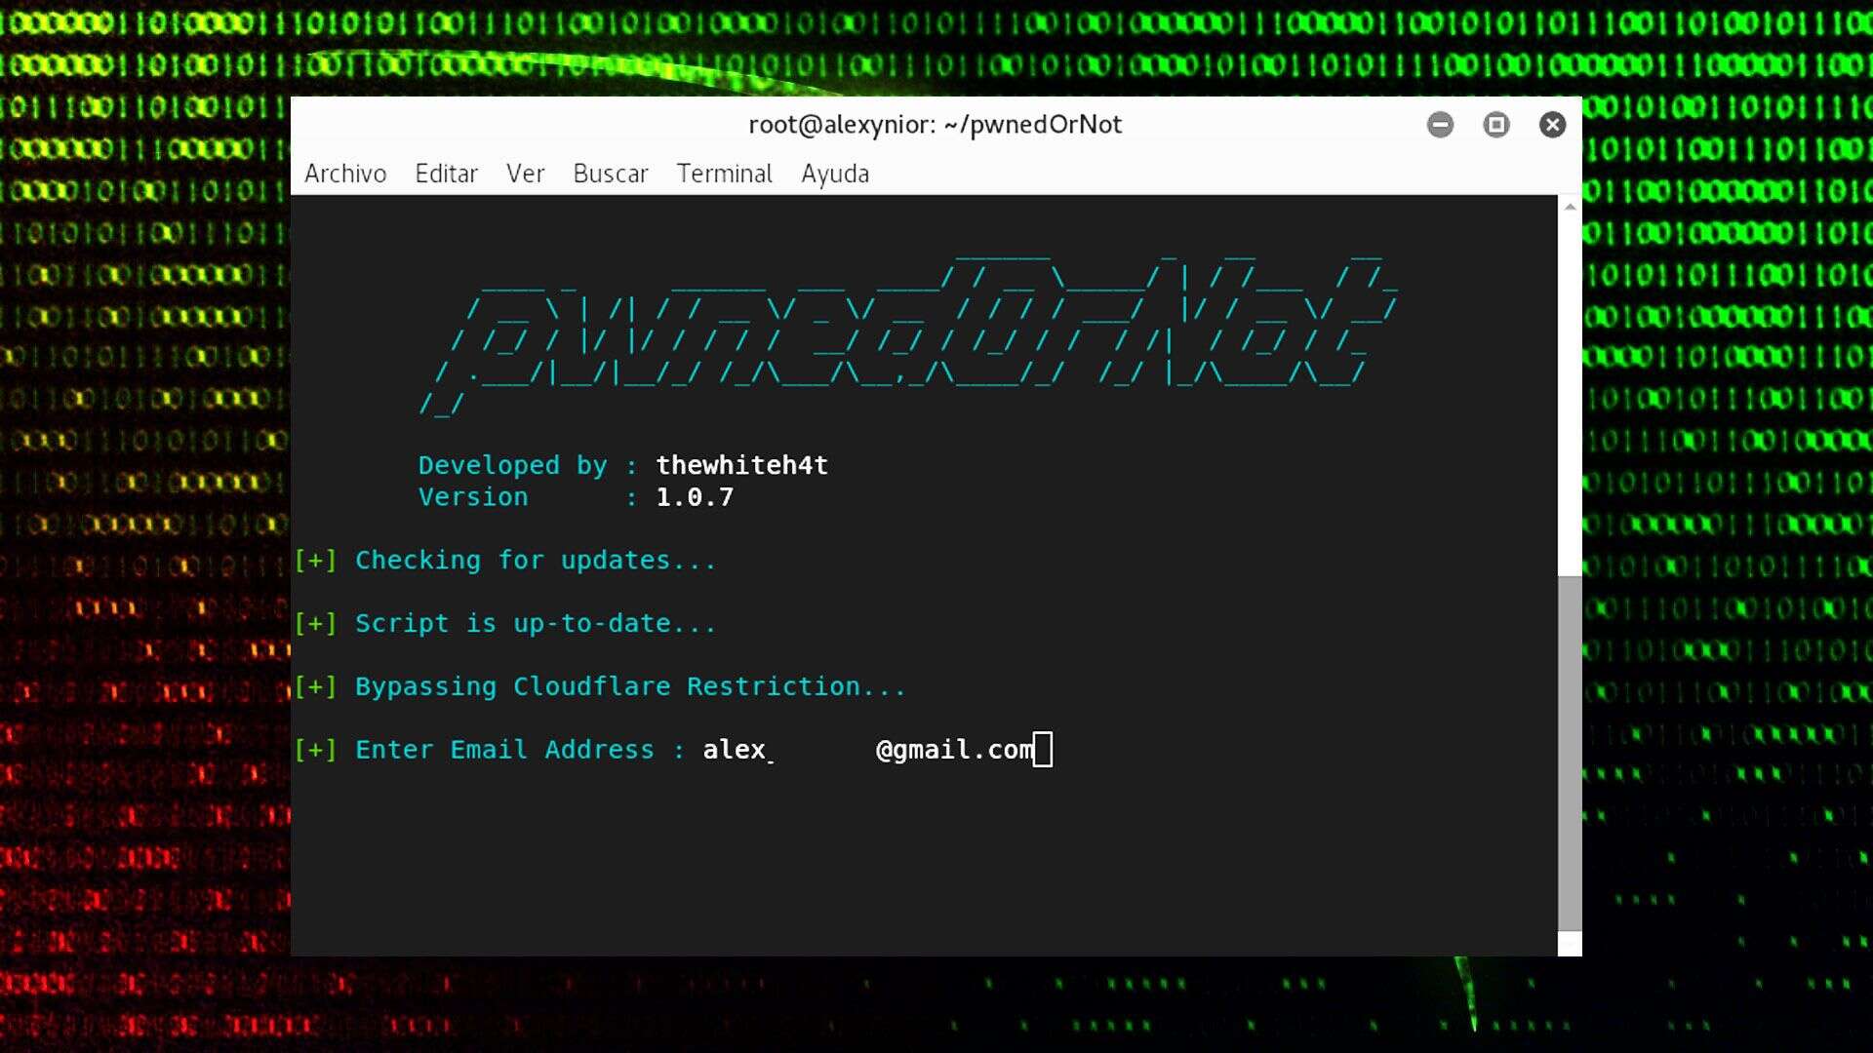Open the Terminal menu

[724, 174]
